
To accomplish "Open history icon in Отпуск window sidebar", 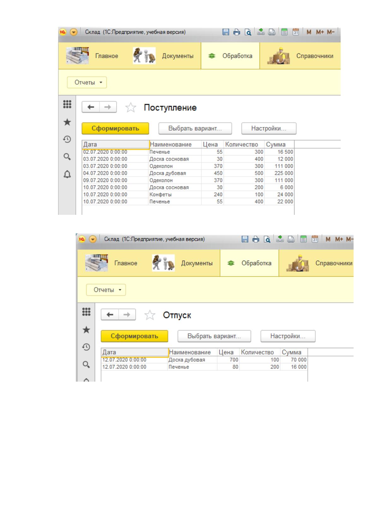I will 86,347.
